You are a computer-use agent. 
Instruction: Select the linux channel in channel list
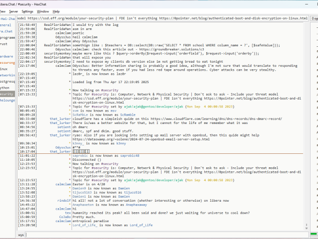click(4, 69)
